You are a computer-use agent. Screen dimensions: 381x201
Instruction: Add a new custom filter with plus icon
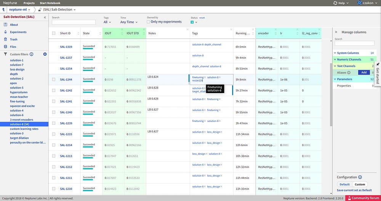pos(45,54)
